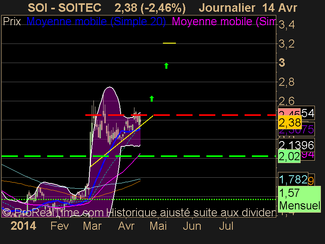Click the yellow ascending trendline
Image resolution: width=325 pixels, height=244 pixels.
(122, 141)
